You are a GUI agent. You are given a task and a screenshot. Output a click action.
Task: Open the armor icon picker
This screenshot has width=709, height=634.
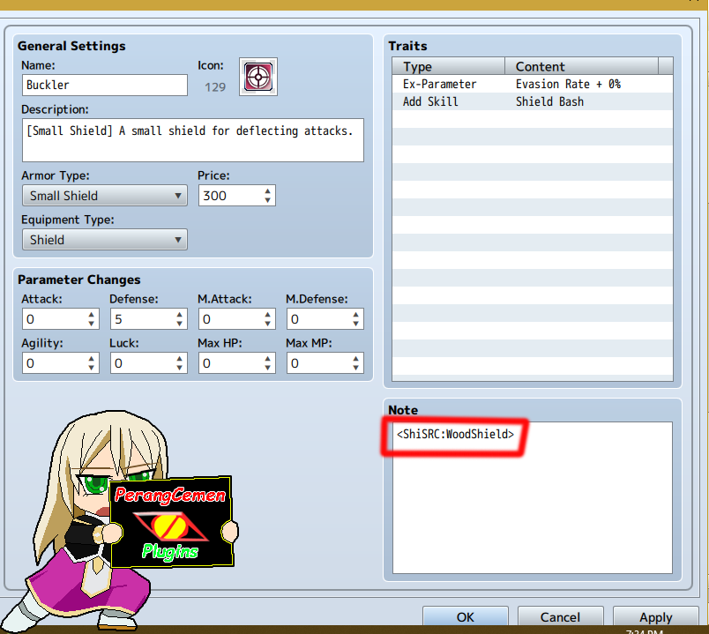[x=258, y=77]
